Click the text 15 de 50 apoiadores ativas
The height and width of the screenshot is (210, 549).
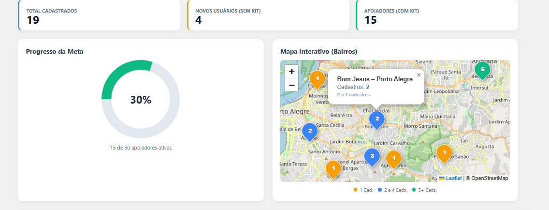[141, 148]
